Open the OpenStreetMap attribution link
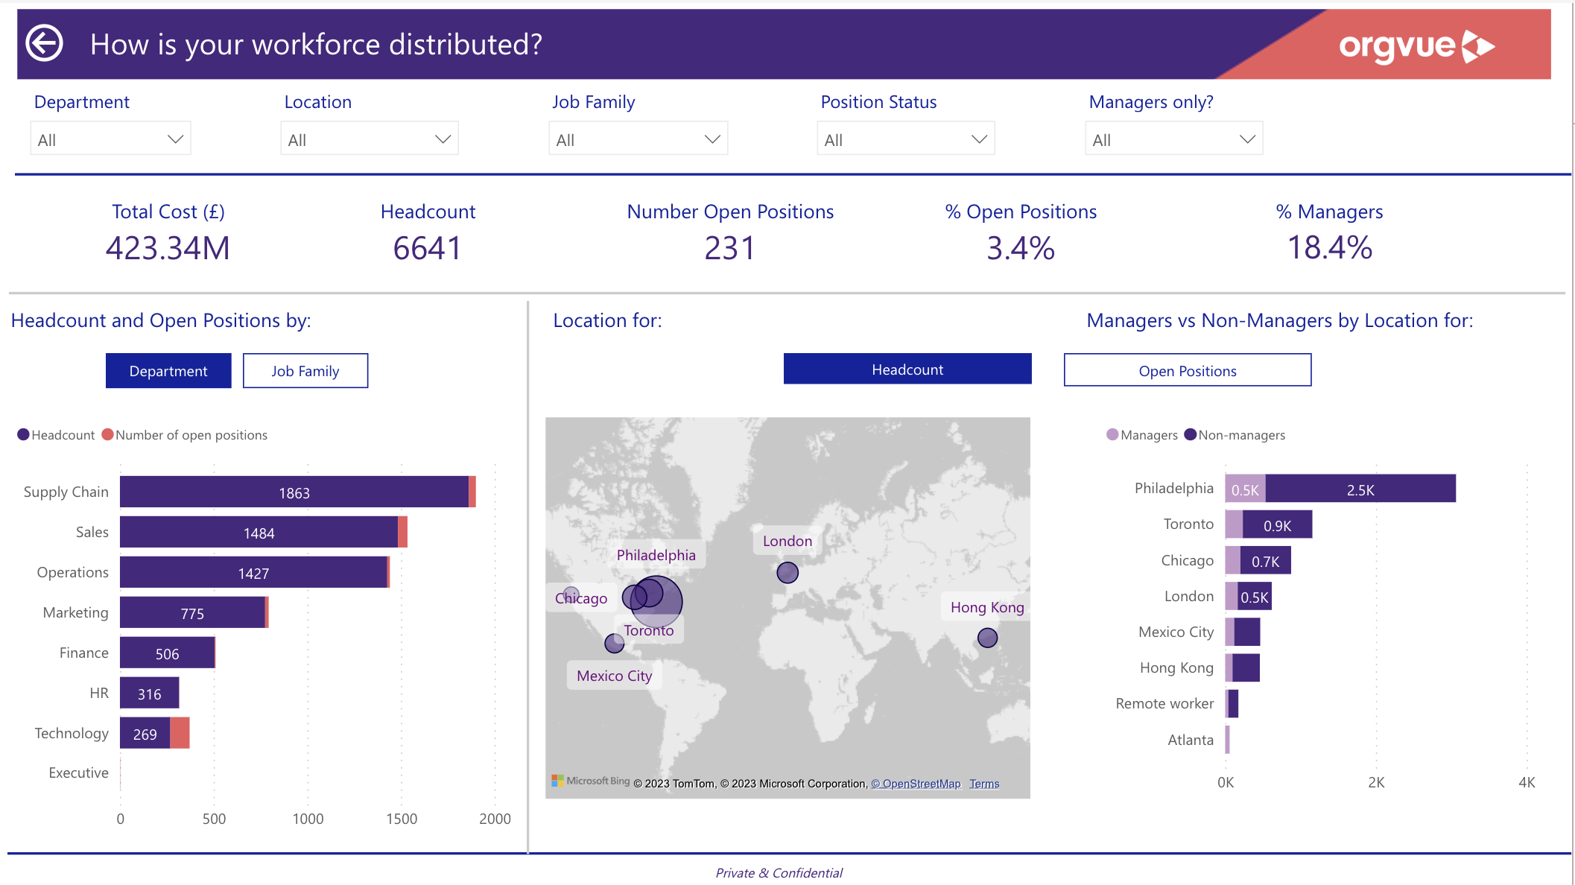Screen dimensions: 1575x885 (x=916, y=784)
